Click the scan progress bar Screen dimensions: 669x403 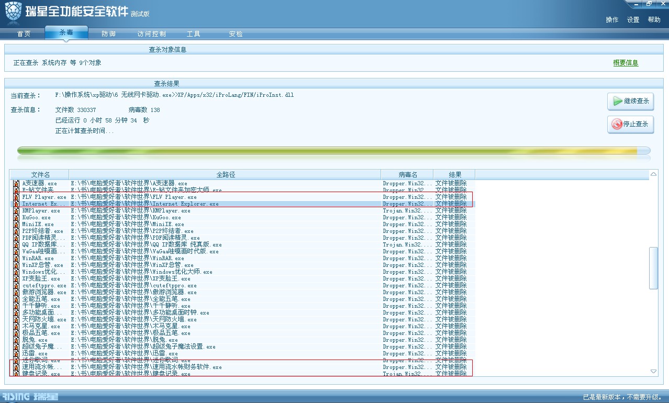(333, 151)
